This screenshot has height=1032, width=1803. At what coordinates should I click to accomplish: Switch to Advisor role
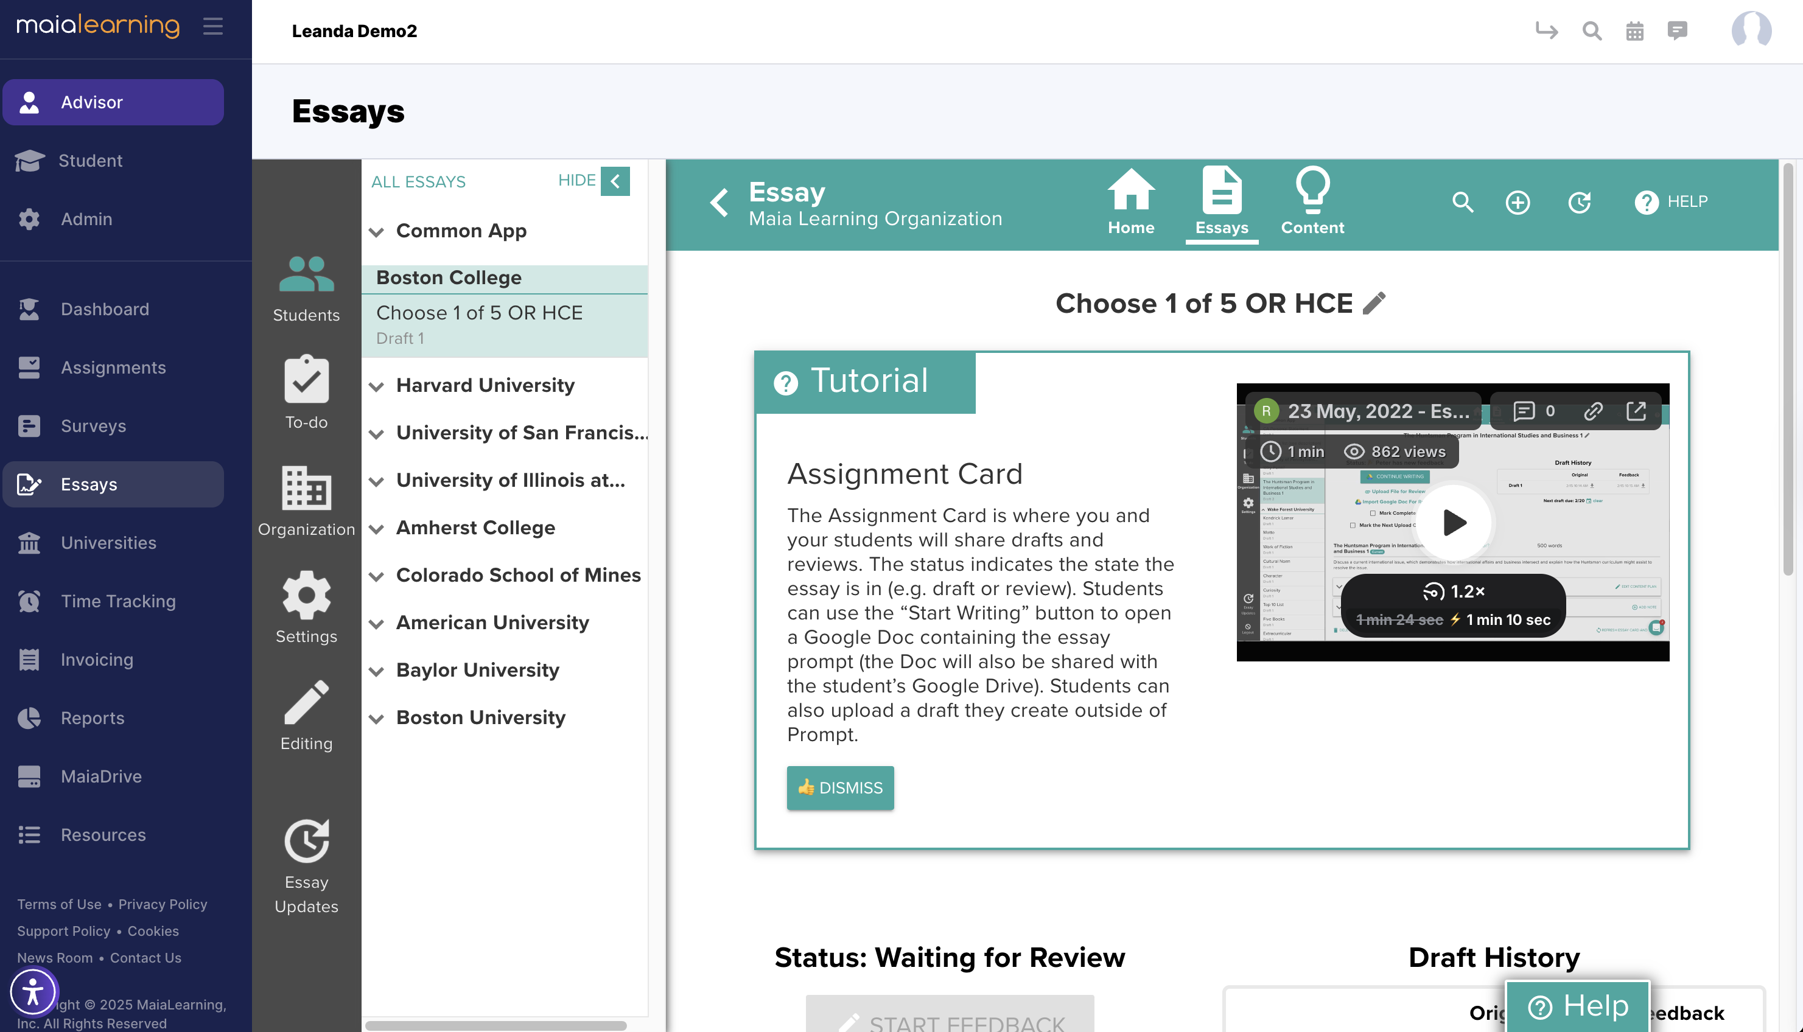pyautogui.click(x=113, y=102)
